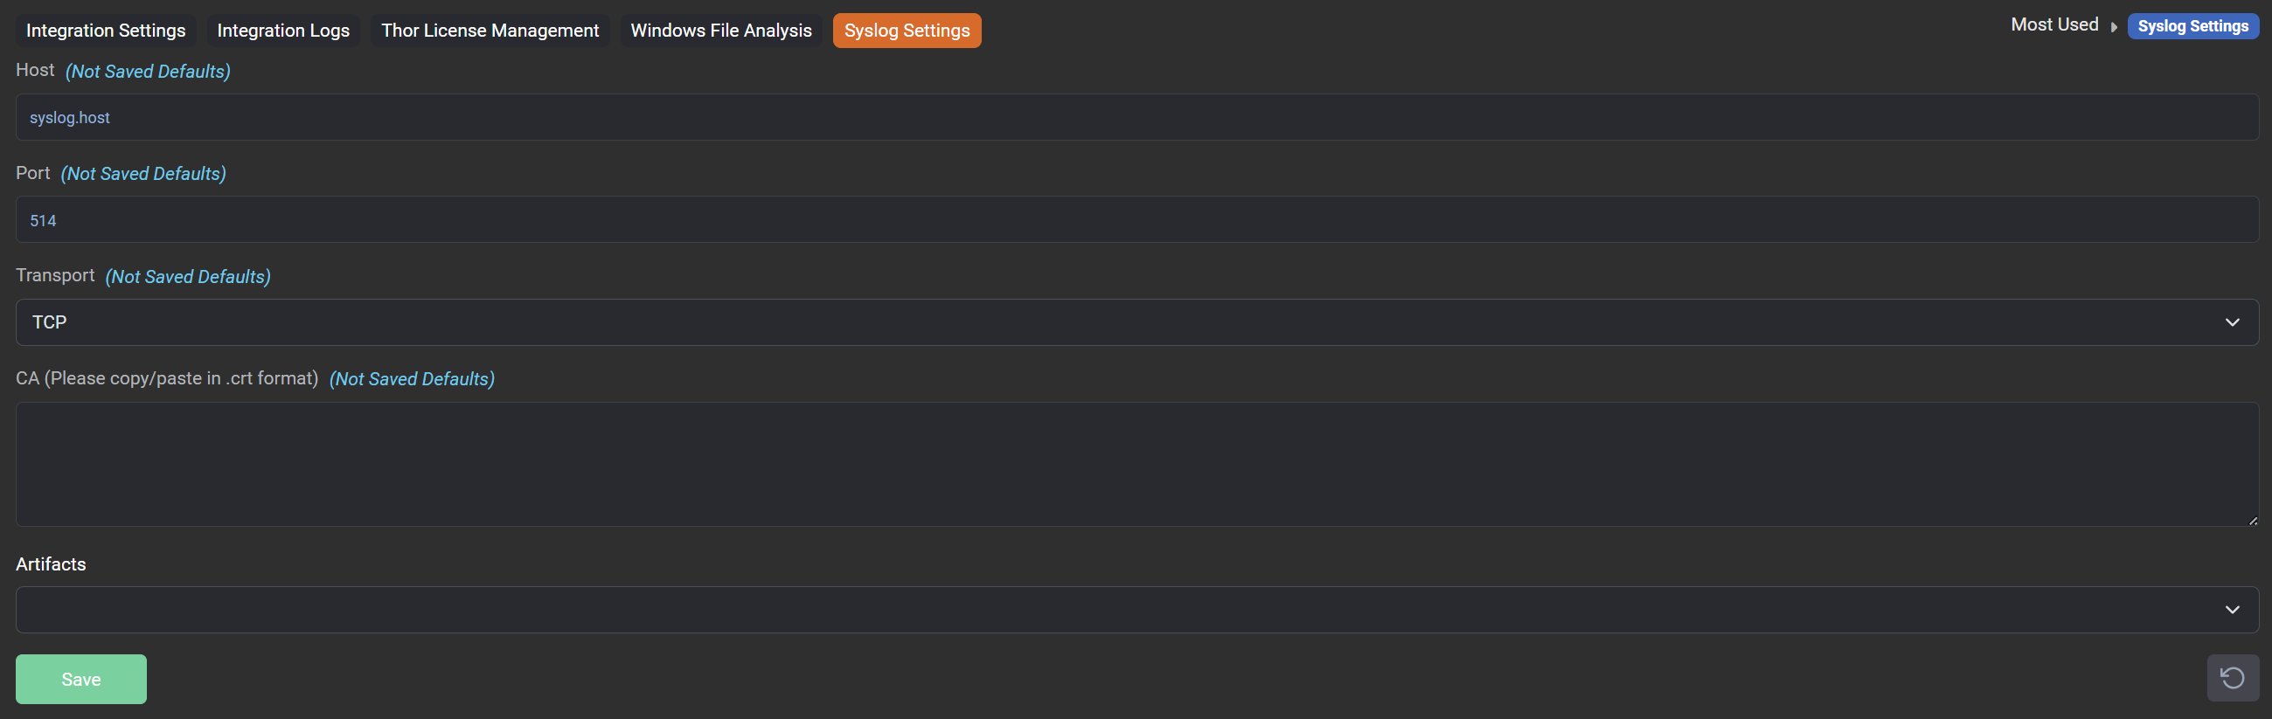Open the Integration Settings tab
The height and width of the screenshot is (719, 2272).
[106, 31]
